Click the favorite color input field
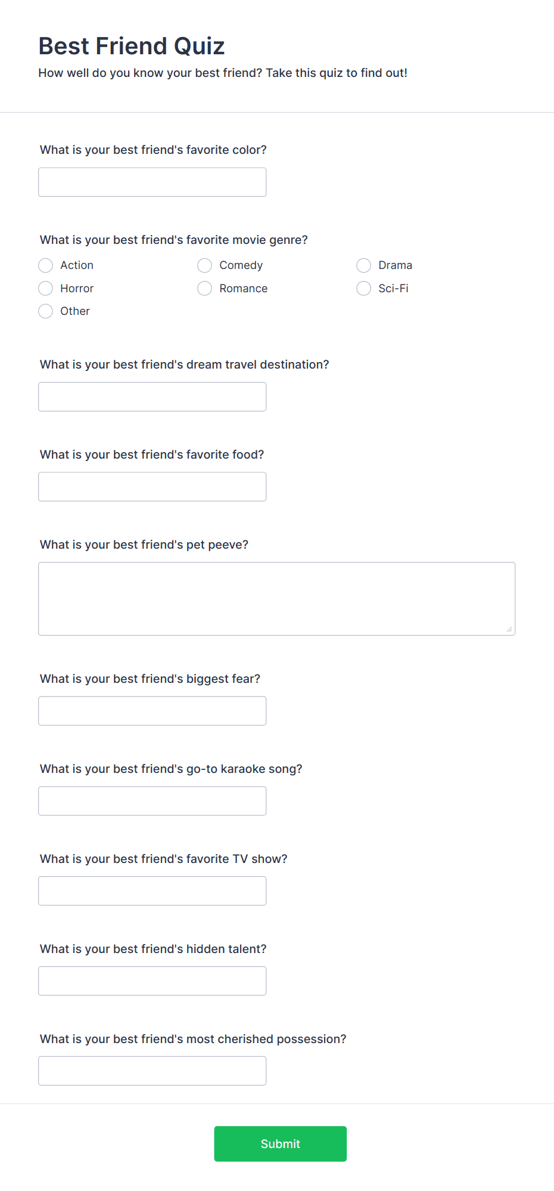This screenshot has width=554, height=1191. (x=152, y=182)
